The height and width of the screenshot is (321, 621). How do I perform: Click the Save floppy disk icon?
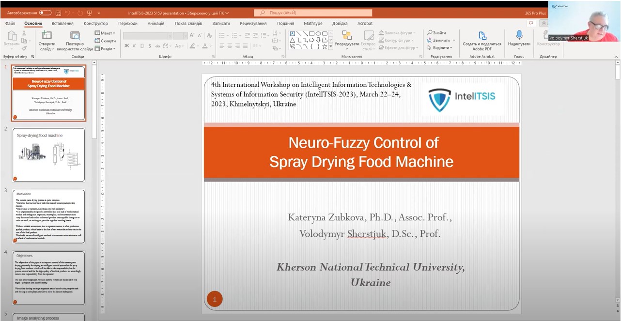58,13
